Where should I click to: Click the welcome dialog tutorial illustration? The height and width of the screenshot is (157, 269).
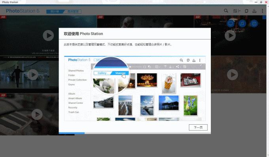135,88
